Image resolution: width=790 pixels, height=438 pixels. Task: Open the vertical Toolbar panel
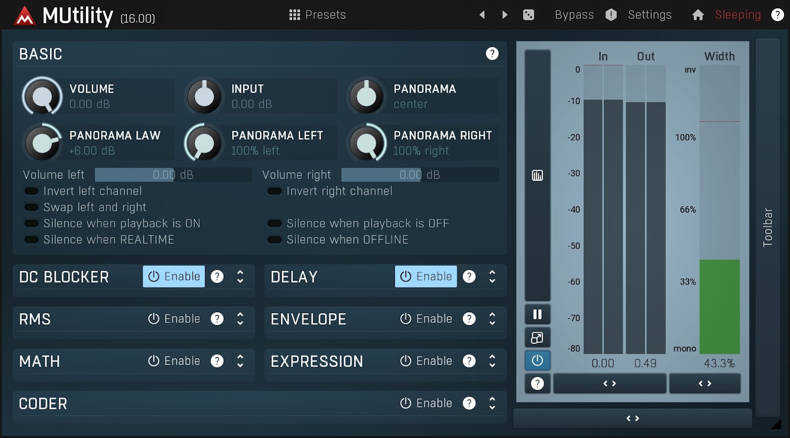pos(768,227)
